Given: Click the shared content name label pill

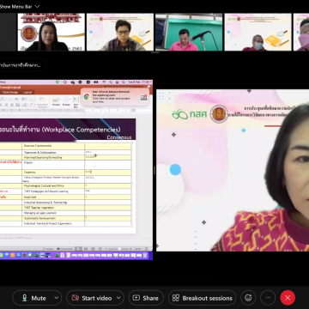Looking at the screenshot, I should point(22,65).
